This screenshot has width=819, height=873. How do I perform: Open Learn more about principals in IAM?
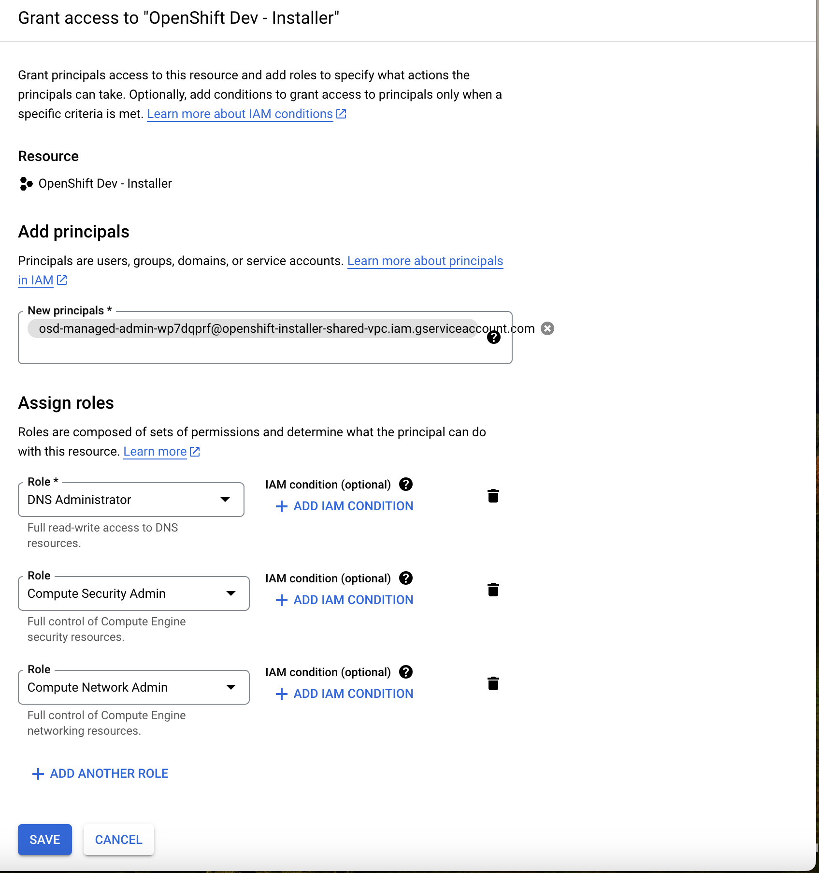[425, 261]
